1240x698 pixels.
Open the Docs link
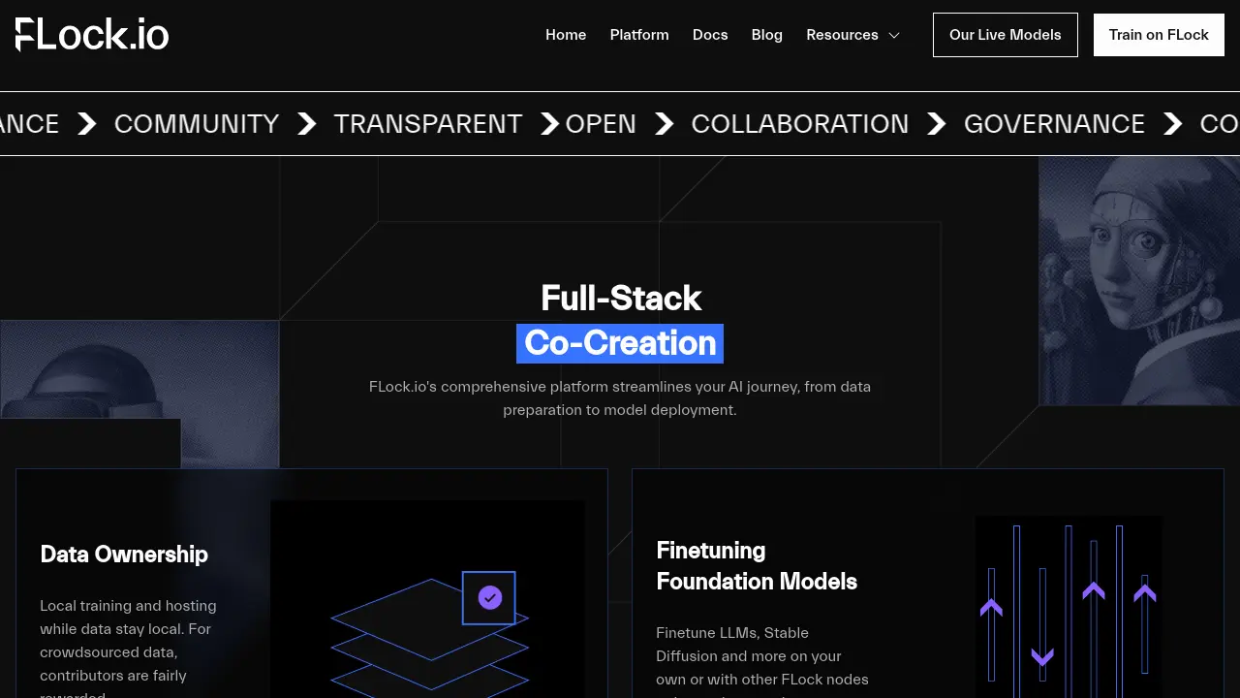tap(710, 35)
